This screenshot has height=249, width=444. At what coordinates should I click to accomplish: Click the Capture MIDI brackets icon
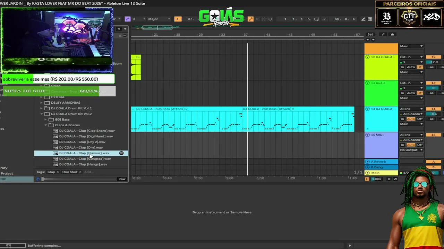pos(264,19)
